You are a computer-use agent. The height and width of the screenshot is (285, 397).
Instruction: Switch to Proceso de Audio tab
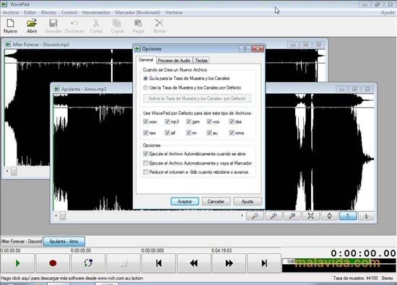point(174,61)
